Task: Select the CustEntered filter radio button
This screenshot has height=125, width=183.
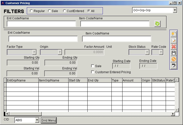Action: [x=65, y=11]
